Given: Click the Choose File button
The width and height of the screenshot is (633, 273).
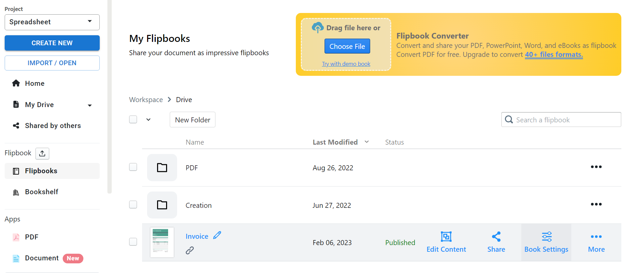Looking at the screenshot, I should point(347,47).
